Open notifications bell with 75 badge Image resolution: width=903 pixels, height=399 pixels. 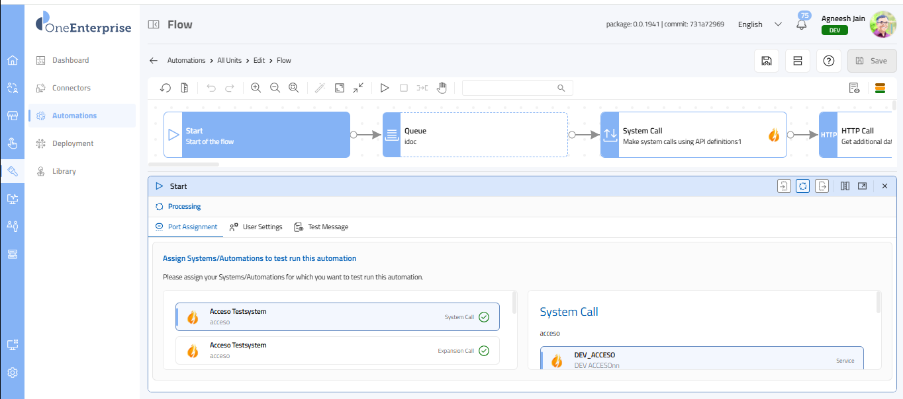[802, 24]
